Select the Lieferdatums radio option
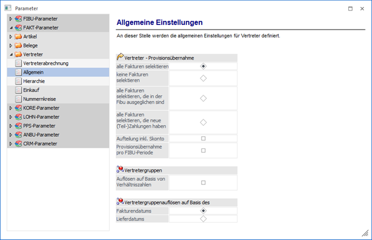Screen dimensions: 372x240 [x=203, y=219]
